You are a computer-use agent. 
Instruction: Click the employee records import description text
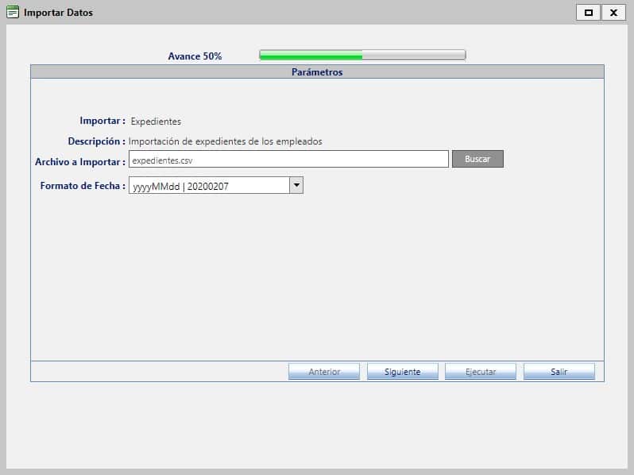click(x=226, y=141)
